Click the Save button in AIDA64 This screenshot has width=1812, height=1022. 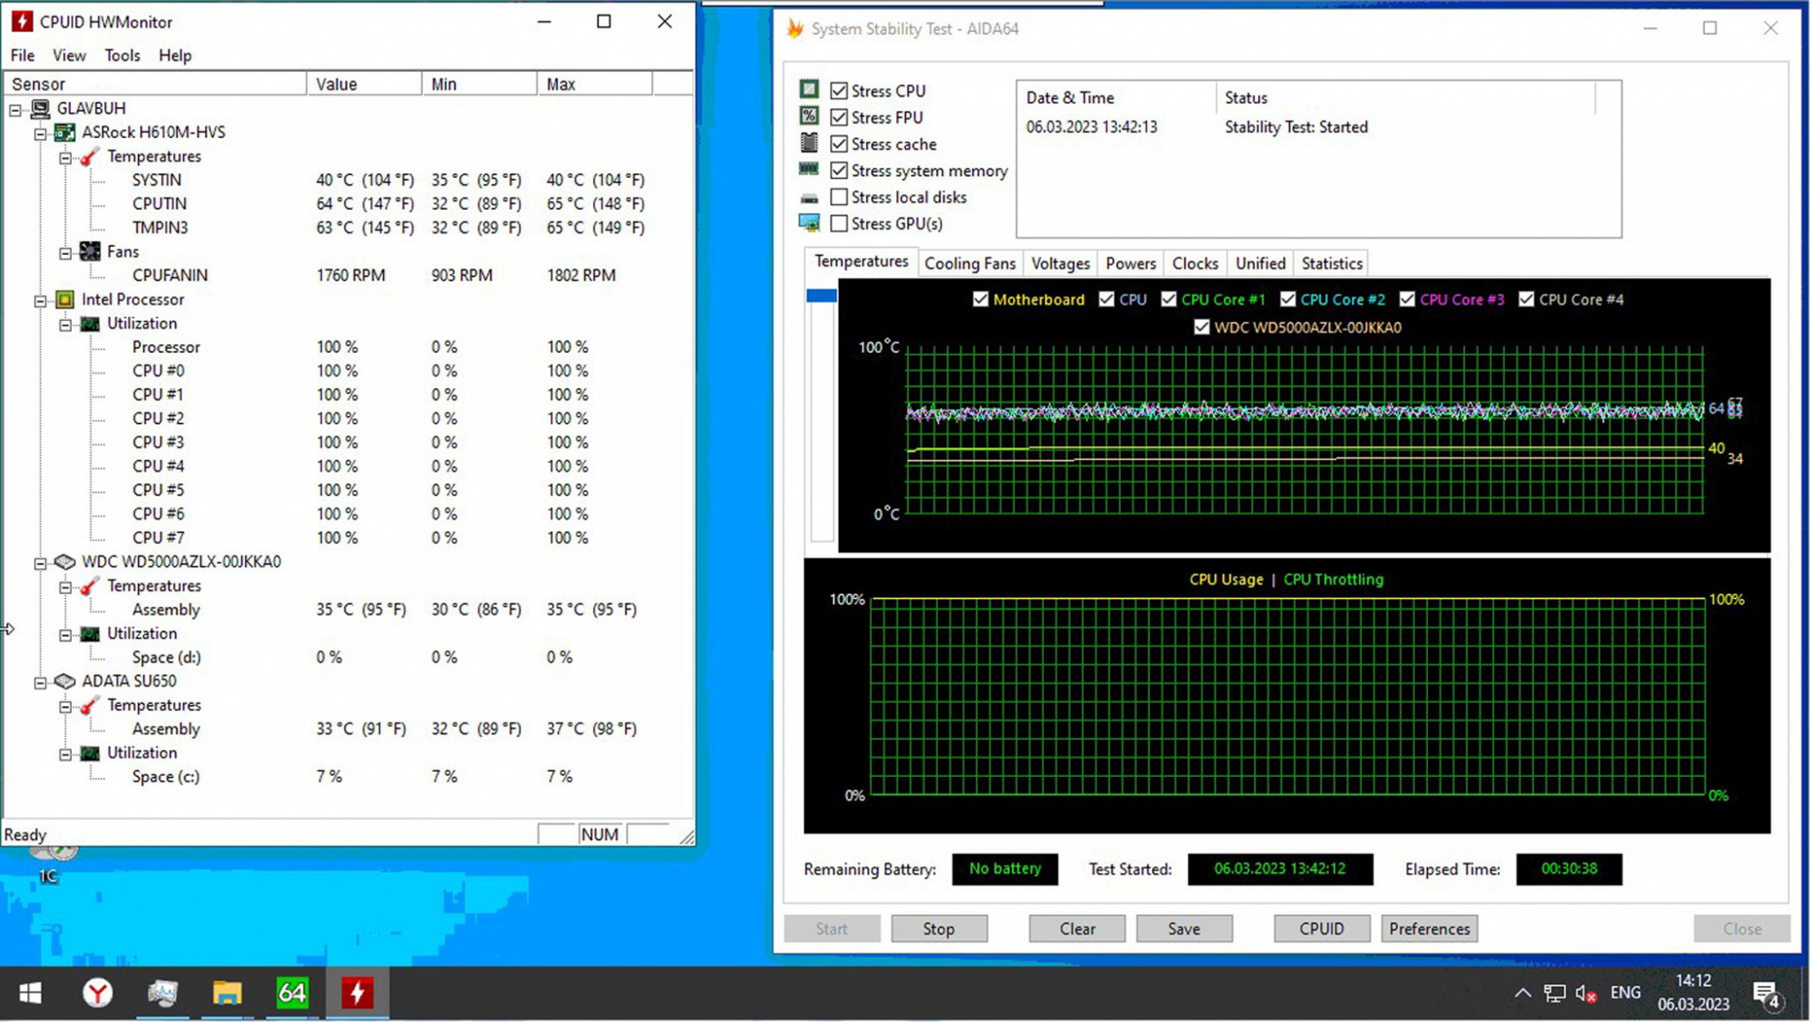tap(1184, 929)
